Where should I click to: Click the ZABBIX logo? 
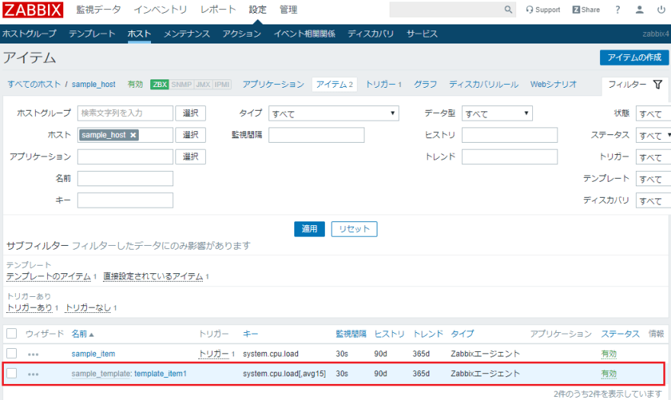[x=32, y=10]
